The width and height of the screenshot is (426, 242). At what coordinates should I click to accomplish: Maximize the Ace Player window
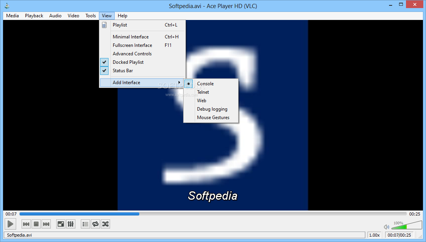[401, 5]
